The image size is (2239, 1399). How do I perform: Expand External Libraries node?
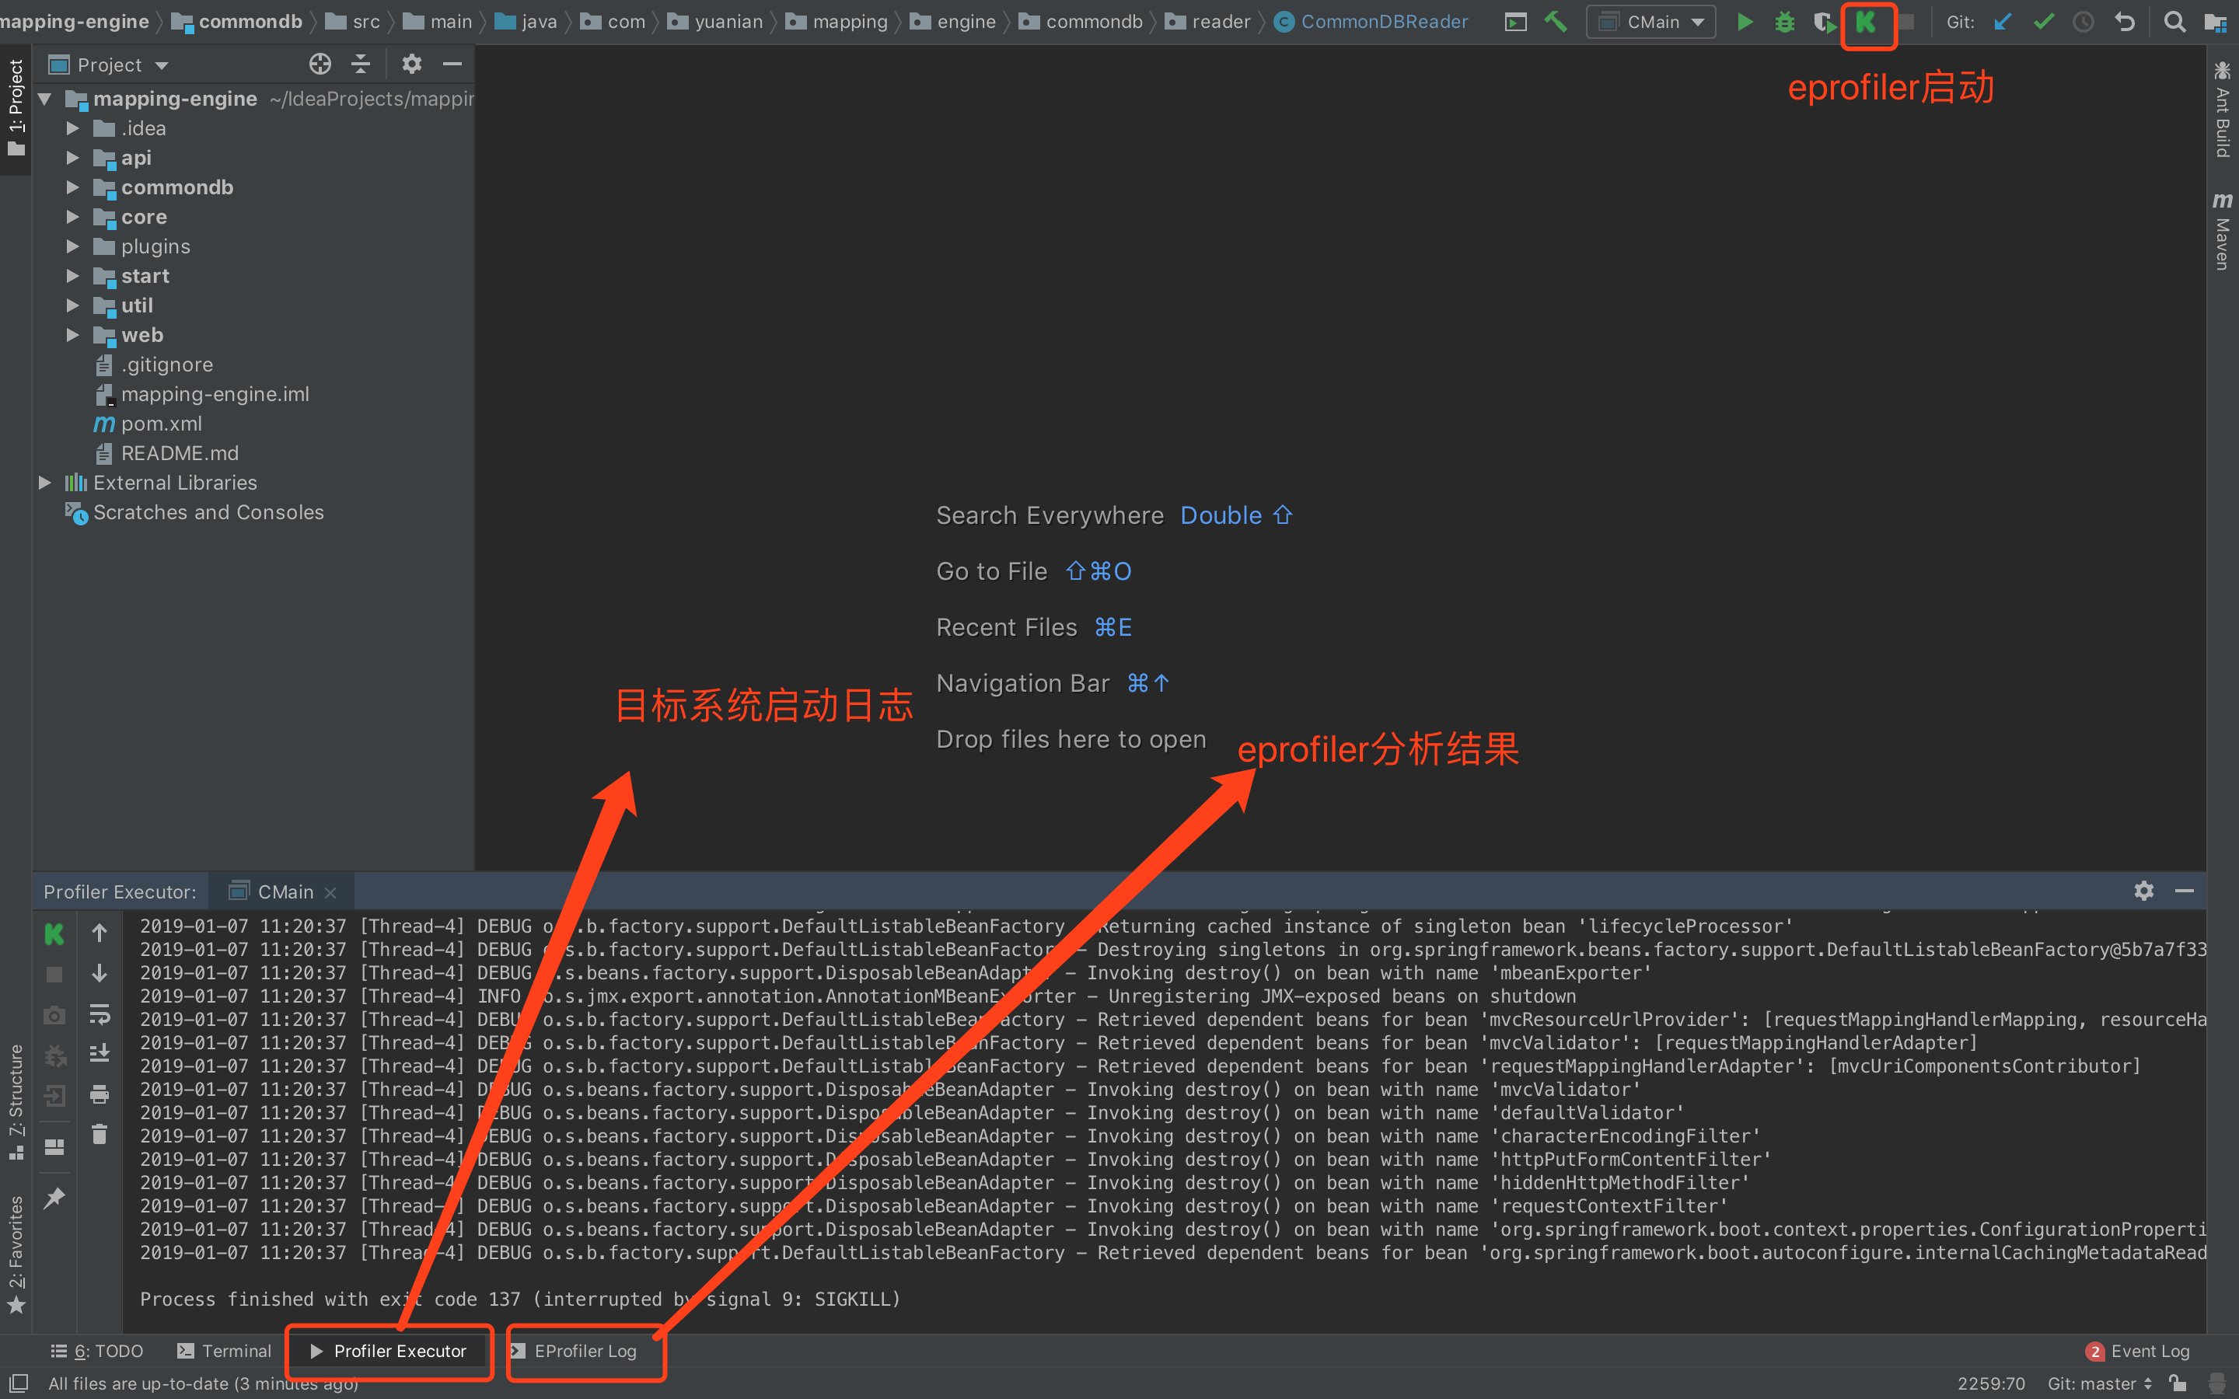tap(44, 483)
